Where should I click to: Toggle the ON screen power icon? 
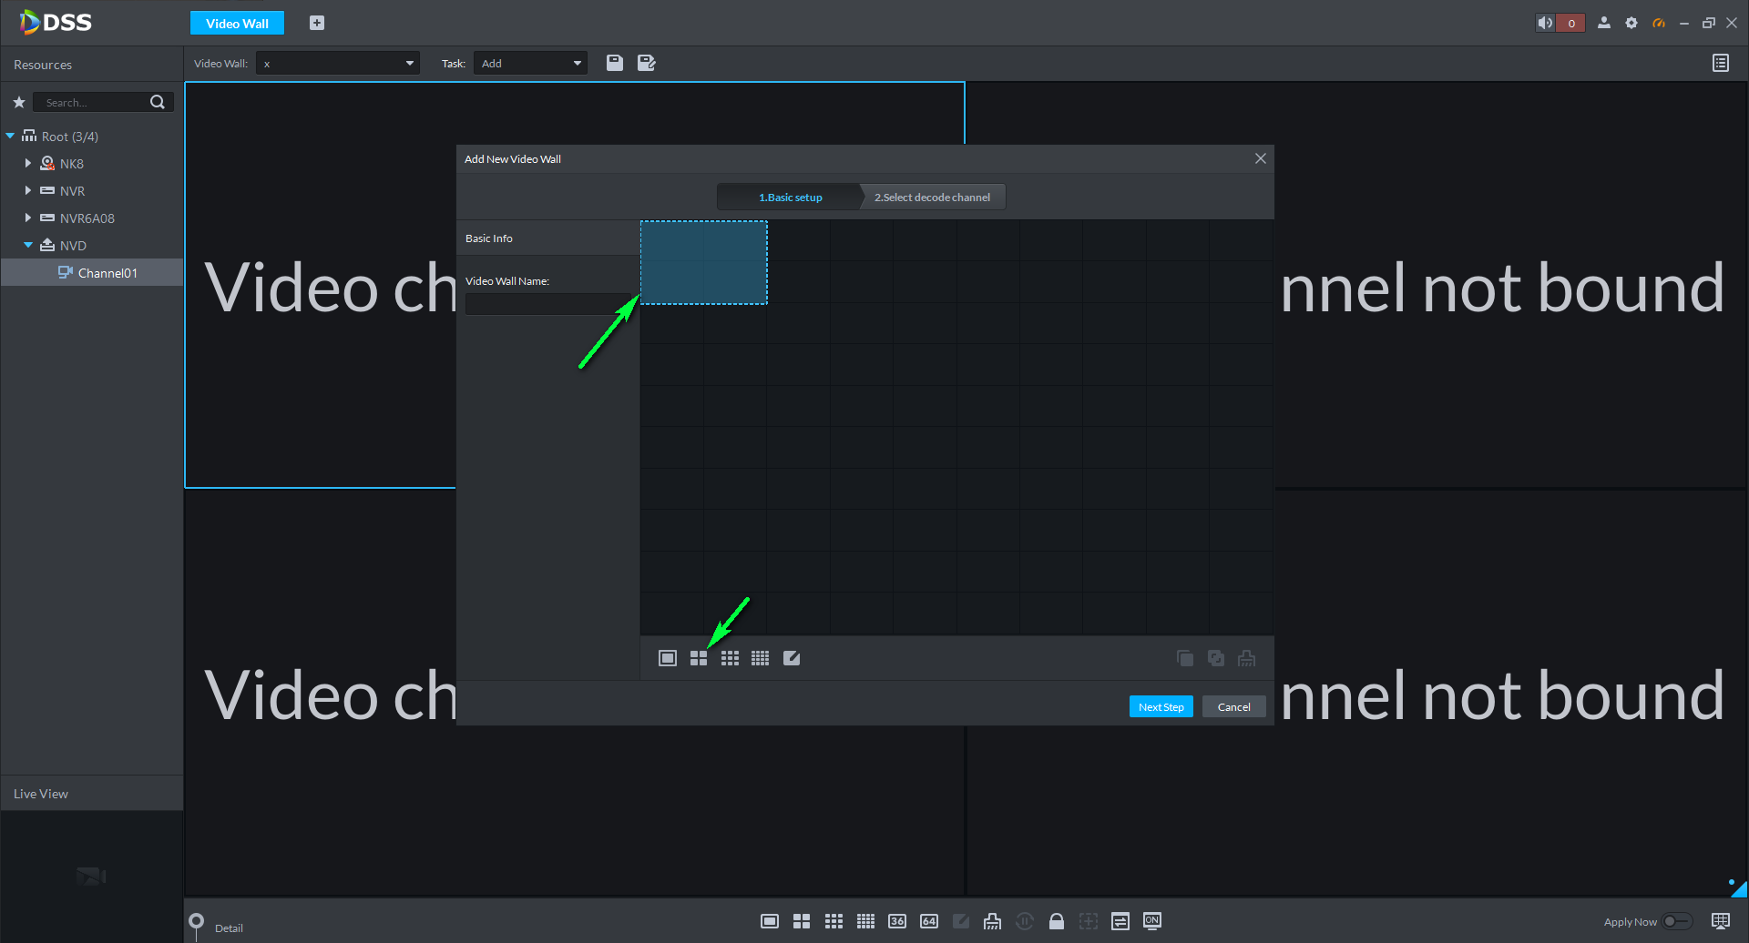[x=1152, y=921]
